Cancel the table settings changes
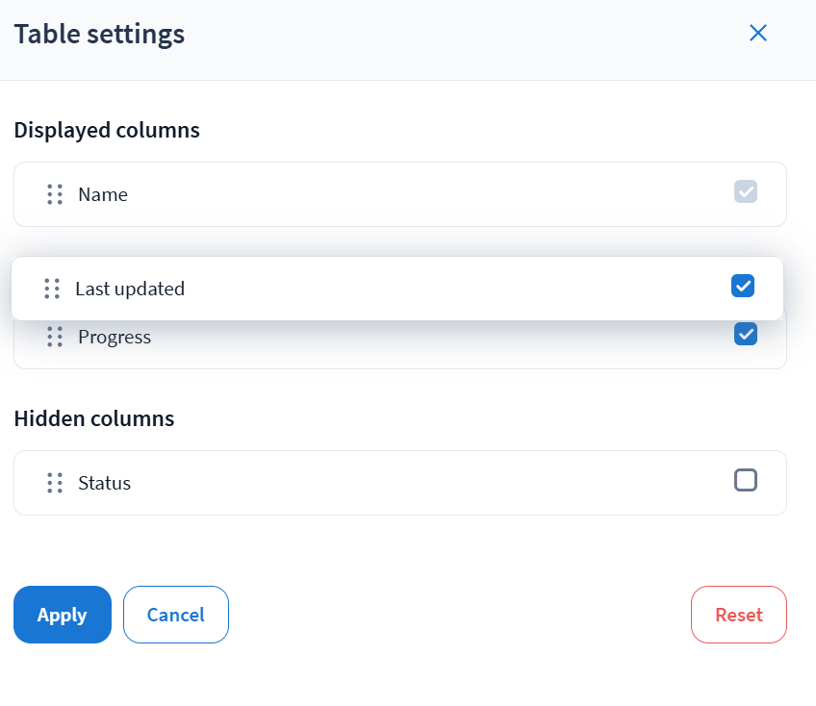This screenshot has height=706, width=816. coord(176,615)
